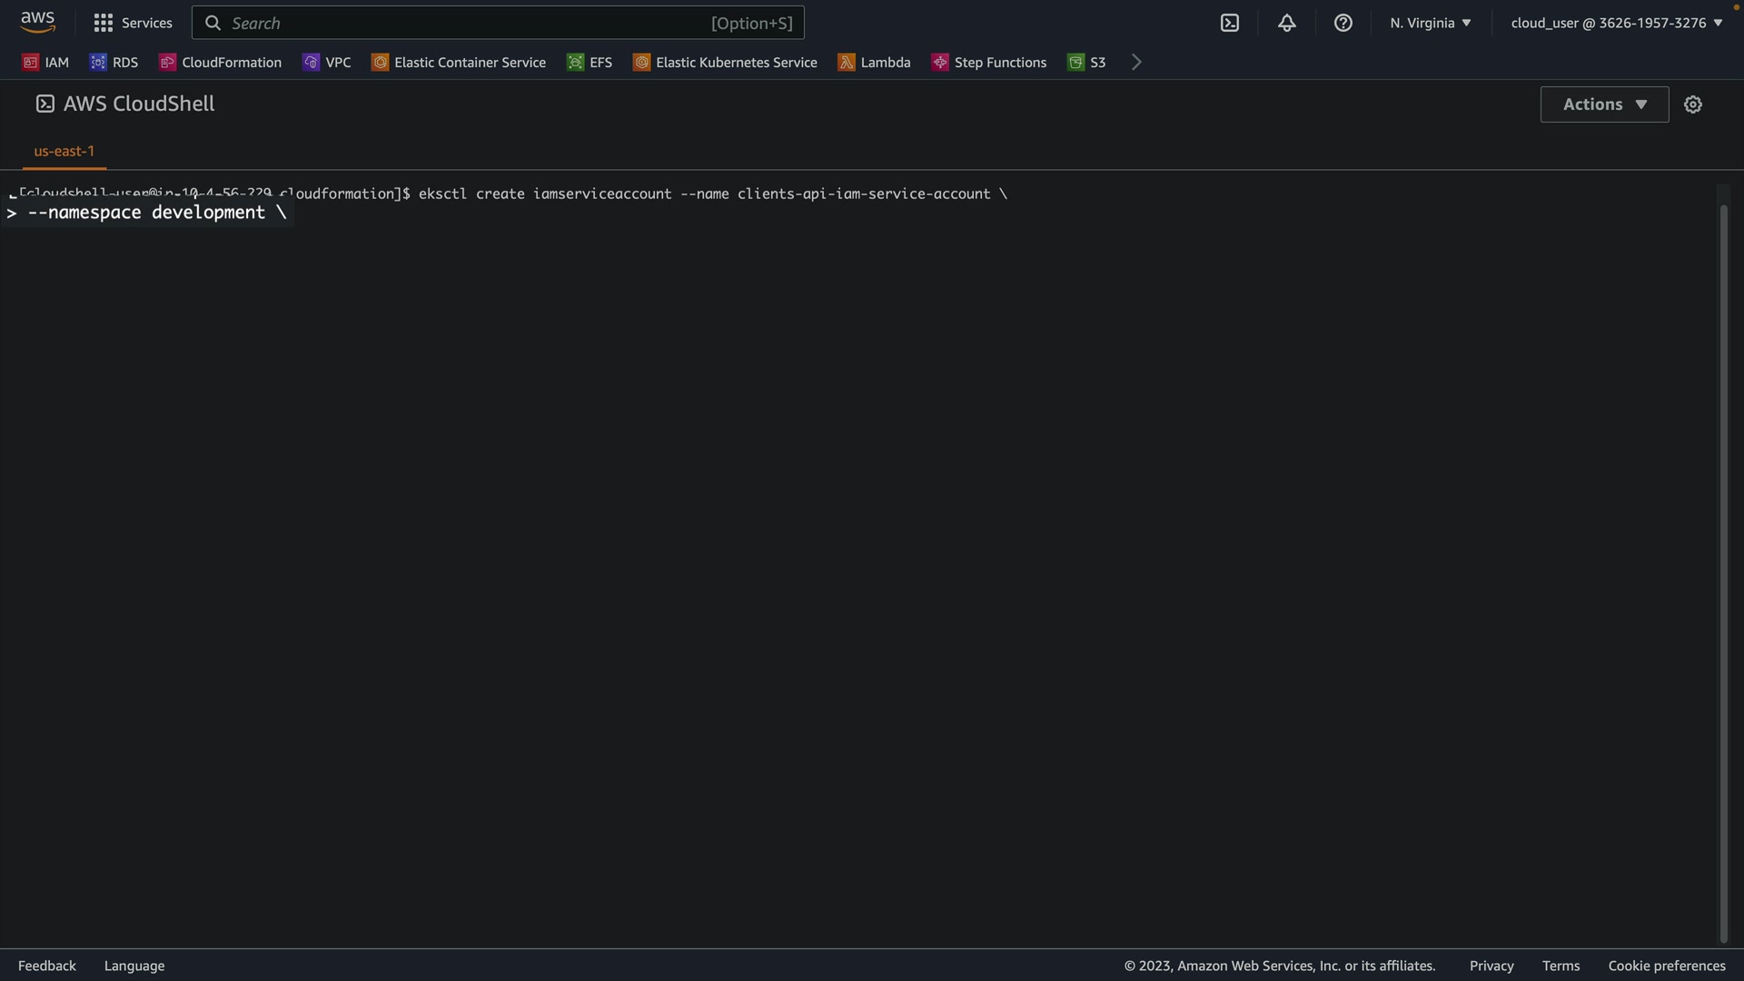Open the Services grid menu

click(133, 23)
